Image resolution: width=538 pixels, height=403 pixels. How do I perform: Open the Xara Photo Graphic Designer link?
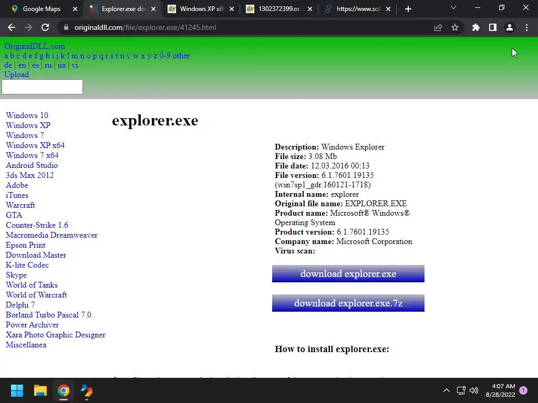56,335
